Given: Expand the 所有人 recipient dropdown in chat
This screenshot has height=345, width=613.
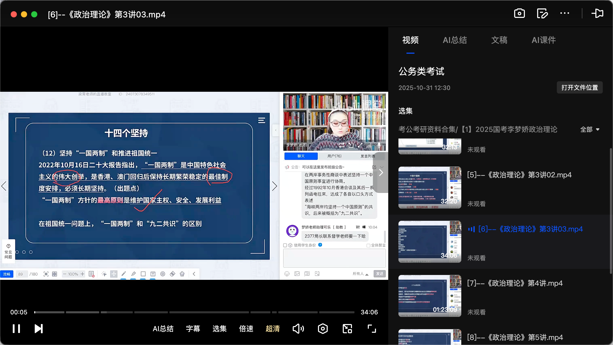Looking at the screenshot, I should (360, 273).
